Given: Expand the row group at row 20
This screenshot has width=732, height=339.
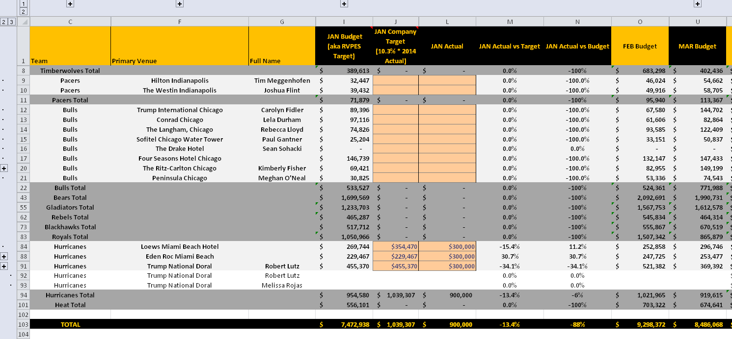Looking at the screenshot, I should coord(4,168).
